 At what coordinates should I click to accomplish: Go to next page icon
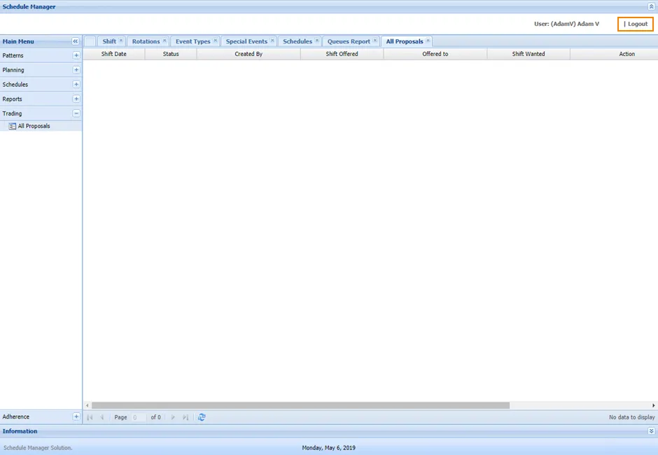pos(173,417)
